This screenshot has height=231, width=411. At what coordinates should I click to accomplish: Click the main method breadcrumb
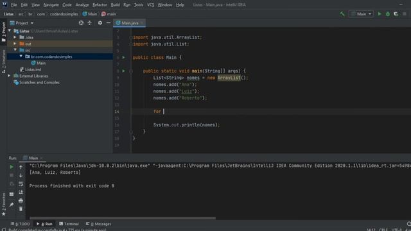click(x=109, y=14)
